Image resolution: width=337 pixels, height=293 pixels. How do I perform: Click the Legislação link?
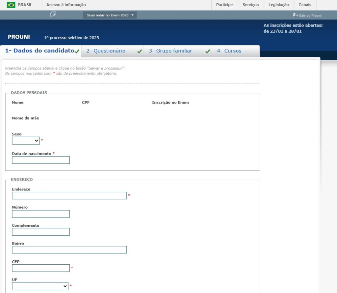pyautogui.click(x=279, y=5)
